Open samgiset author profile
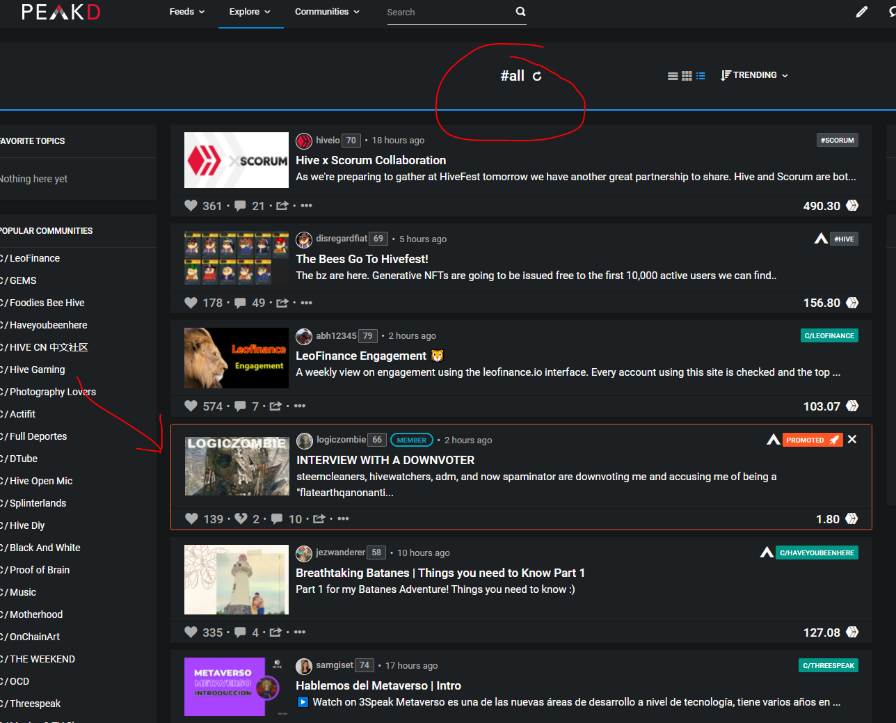Screen dimensions: 896x723 pyautogui.click(x=335, y=665)
